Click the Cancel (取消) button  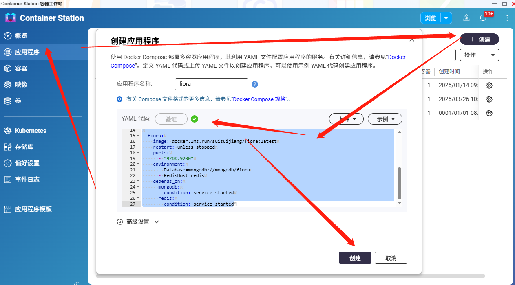391,258
